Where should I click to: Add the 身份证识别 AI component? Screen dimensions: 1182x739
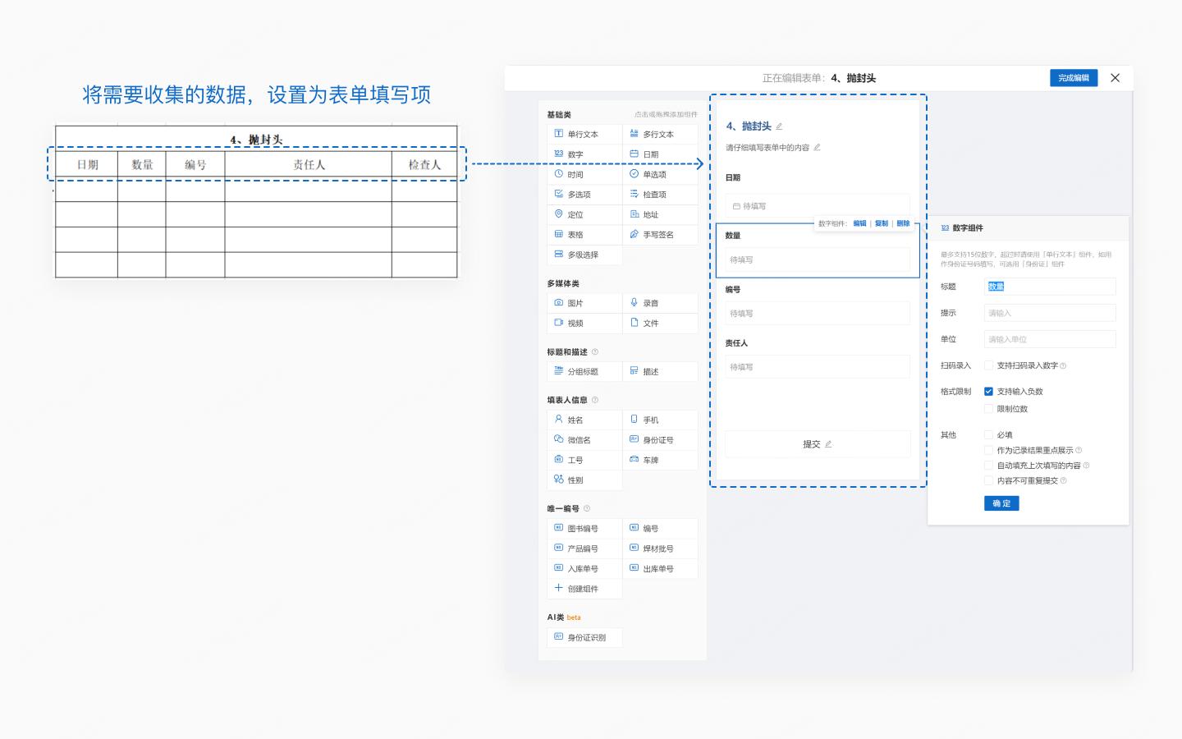[586, 637]
